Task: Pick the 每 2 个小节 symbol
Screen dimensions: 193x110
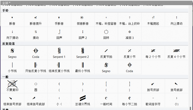Action: point(153,53)
